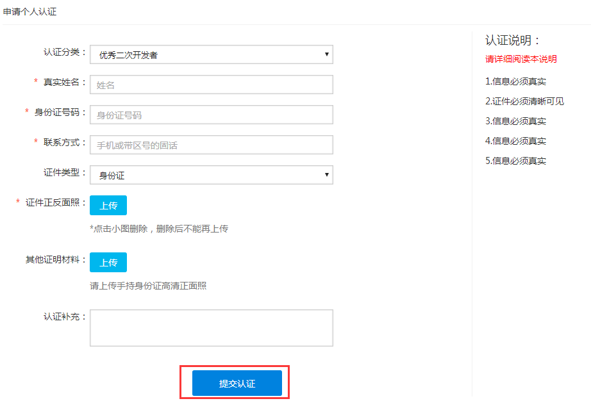Upload button for 其他证明材料

coord(108,263)
